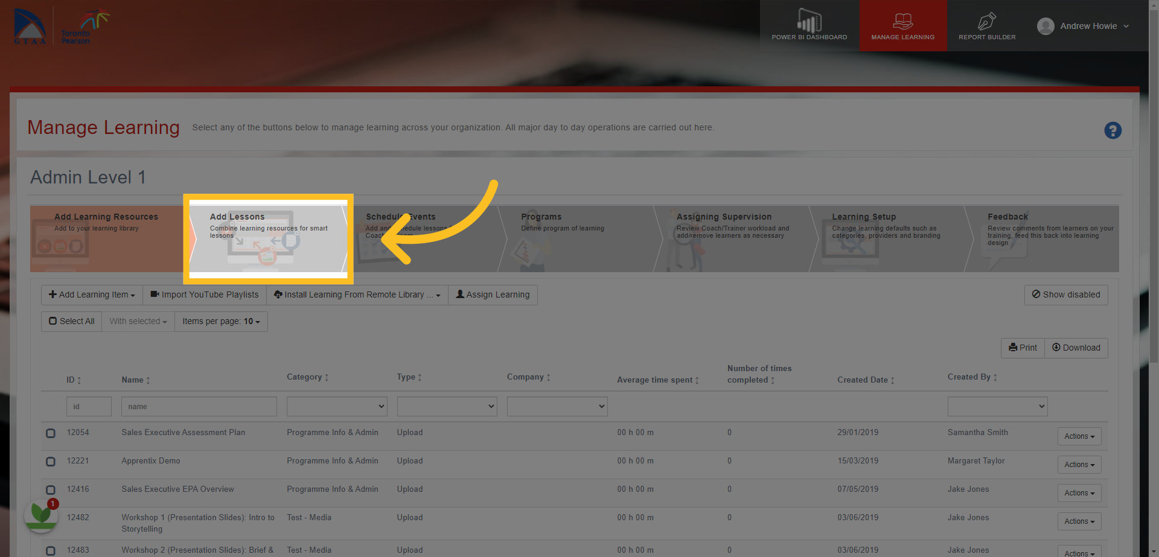Click Show disabled button
1159x557 pixels.
pyautogui.click(x=1066, y=294)
